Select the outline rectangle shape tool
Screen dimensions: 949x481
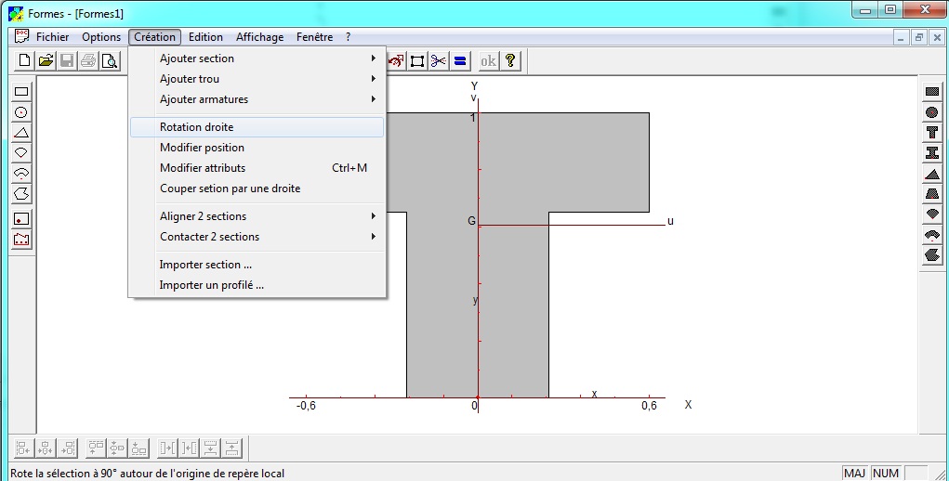(x=21, y=92)
